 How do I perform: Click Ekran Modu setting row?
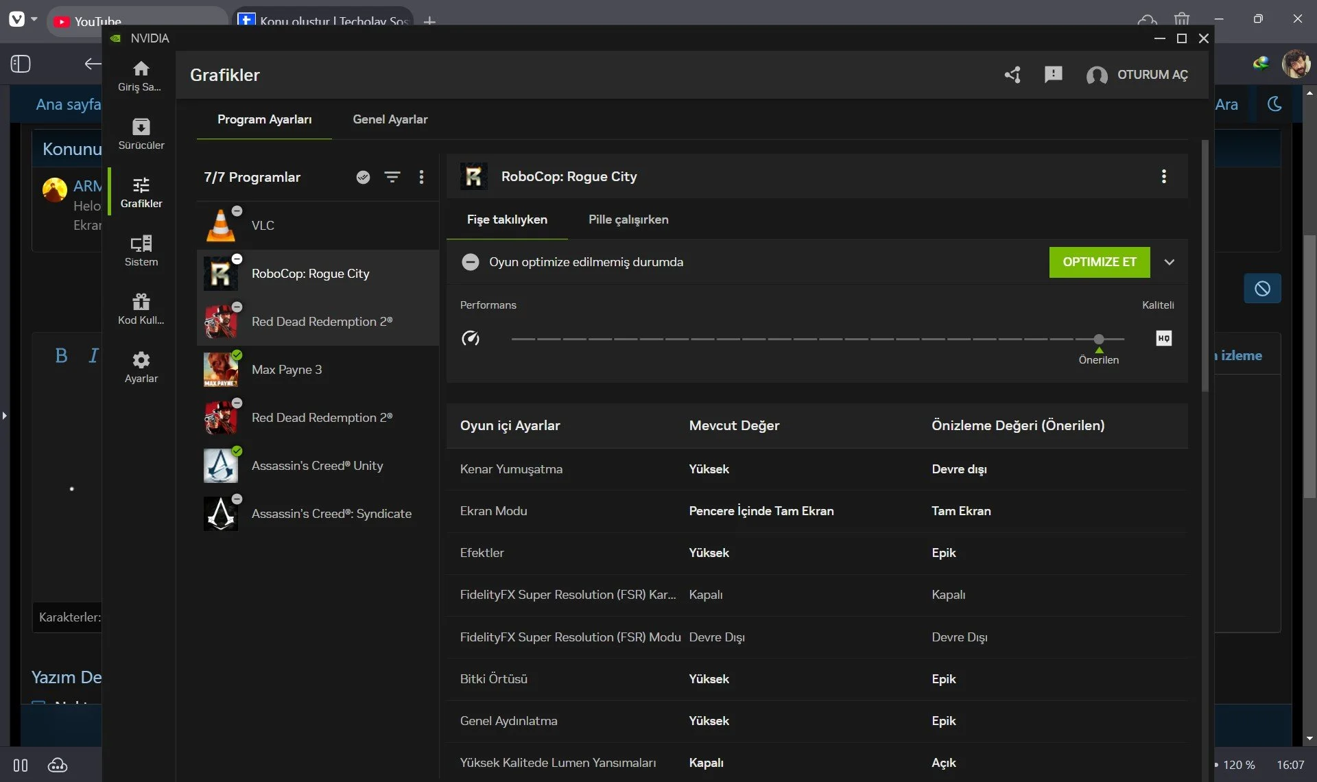point(817,511)
